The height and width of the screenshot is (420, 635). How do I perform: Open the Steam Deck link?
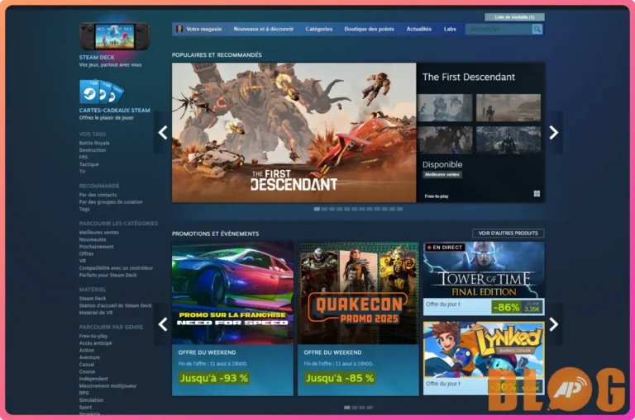97,58
